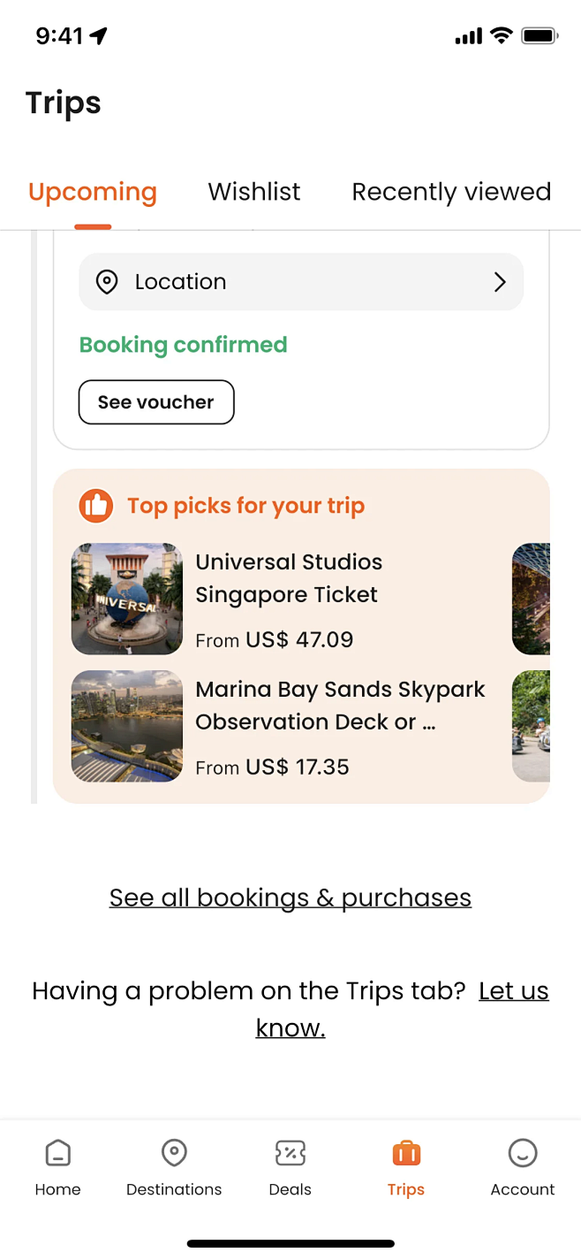Image resolution: width=581 pixels, height=1260 pixels.
Task: Tap Marina Bay Sands Skypark Observation title
Action: pyautogui.click(x=340, y=706)
